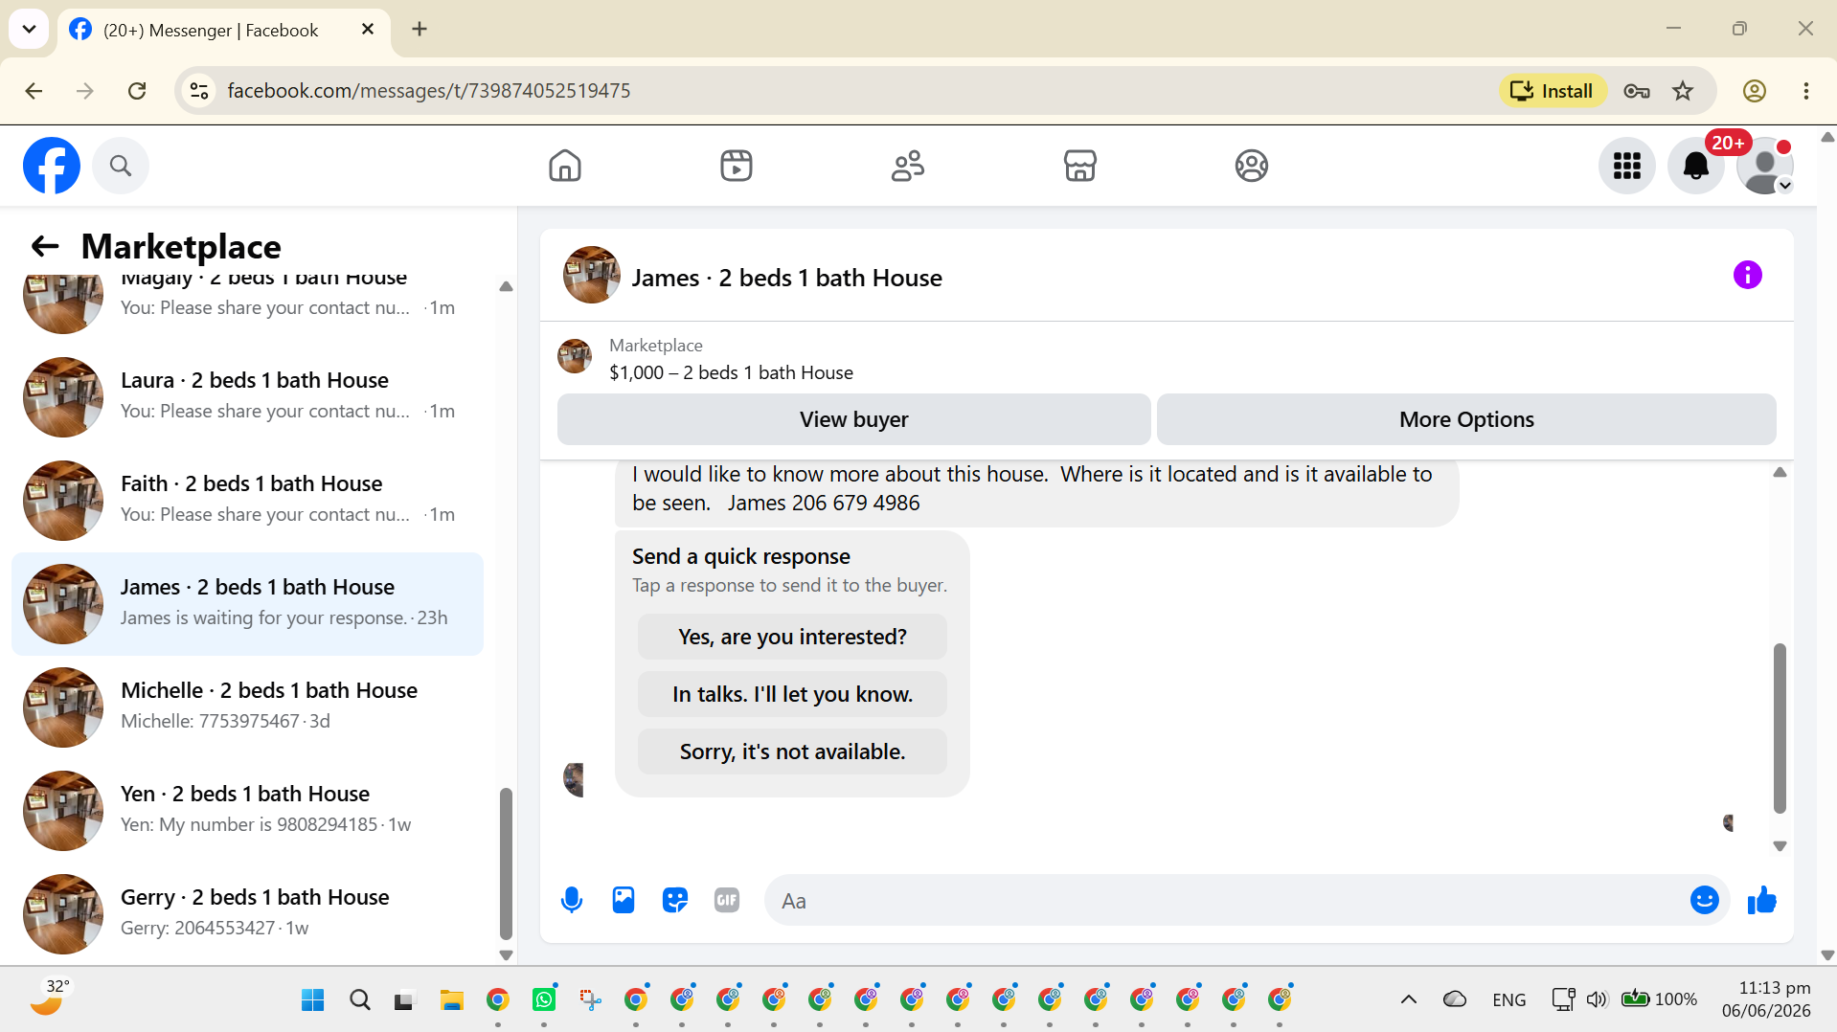
Task: Show hidden system tray icons
Action: (1408, 999)
